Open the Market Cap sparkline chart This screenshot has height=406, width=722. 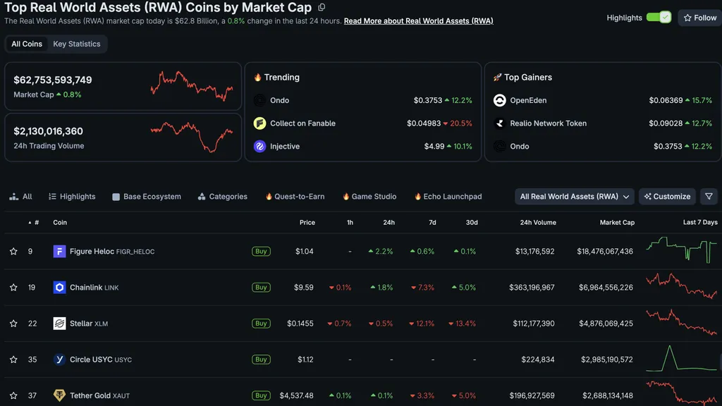pos(192,86)
